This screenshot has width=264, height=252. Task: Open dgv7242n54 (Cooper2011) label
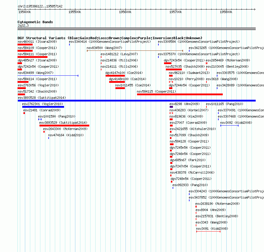(x=38, y=66)
